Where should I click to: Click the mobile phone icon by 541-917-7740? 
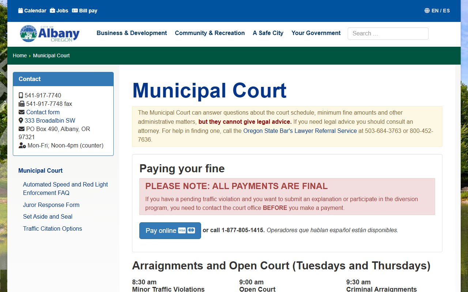tap(21, 96)
